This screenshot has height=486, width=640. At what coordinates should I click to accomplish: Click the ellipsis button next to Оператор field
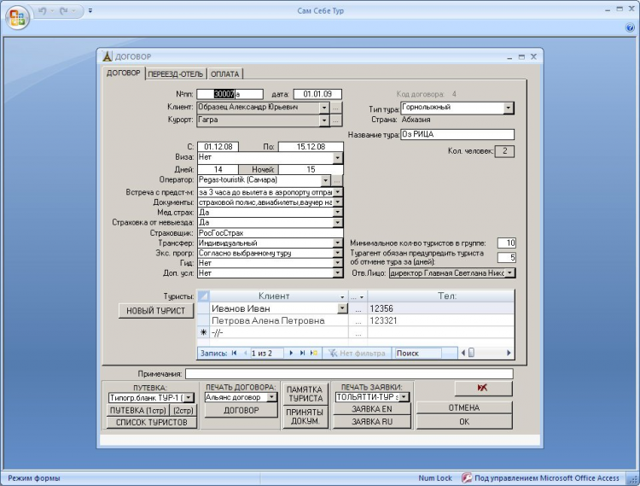[x=337, y=180]
